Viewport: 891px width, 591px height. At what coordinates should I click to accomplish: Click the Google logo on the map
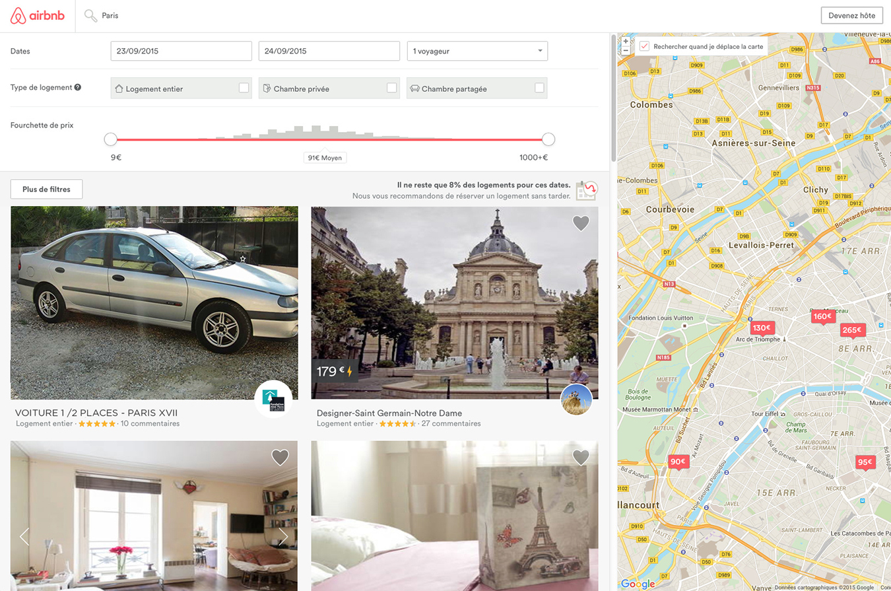coord(638,584)
